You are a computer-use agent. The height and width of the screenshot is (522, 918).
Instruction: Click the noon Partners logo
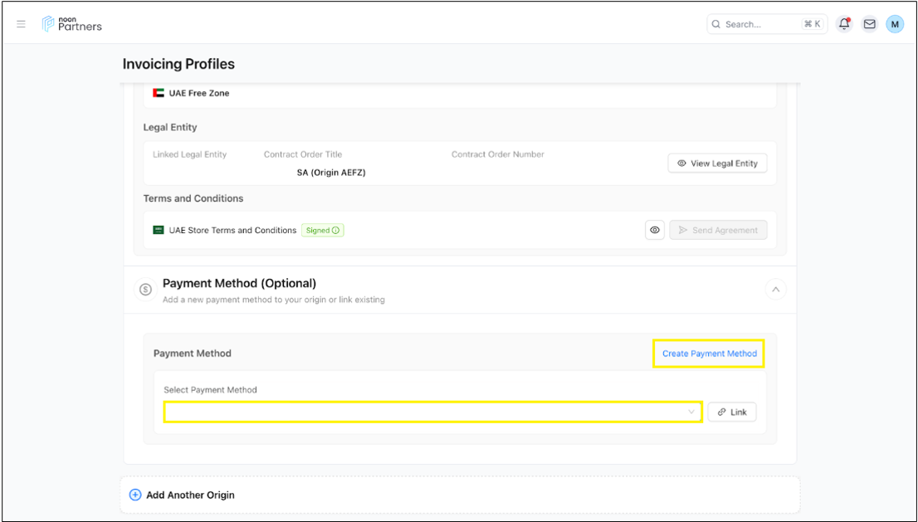pos(72,24)
